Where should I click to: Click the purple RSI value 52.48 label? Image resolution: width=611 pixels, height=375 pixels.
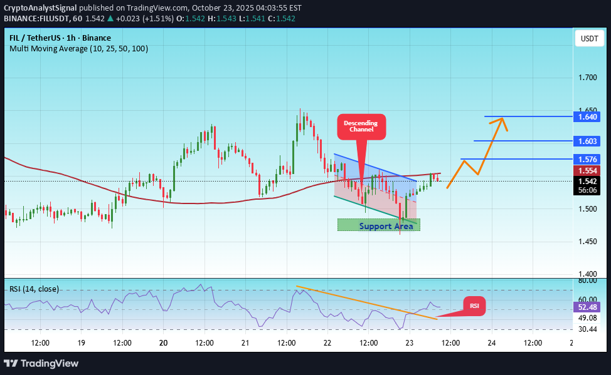point(589,307)
